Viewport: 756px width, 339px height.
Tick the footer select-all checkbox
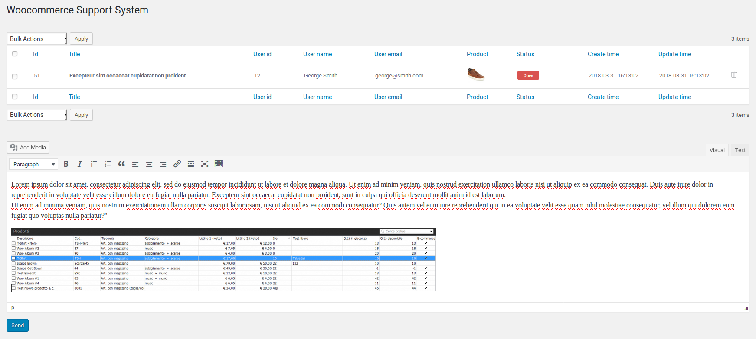(15, 97)
